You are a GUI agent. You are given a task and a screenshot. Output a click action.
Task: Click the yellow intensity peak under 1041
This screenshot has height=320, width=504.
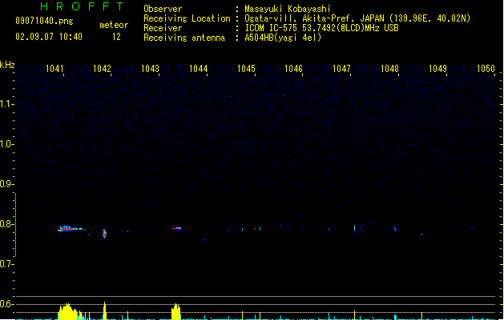[68, 312]
